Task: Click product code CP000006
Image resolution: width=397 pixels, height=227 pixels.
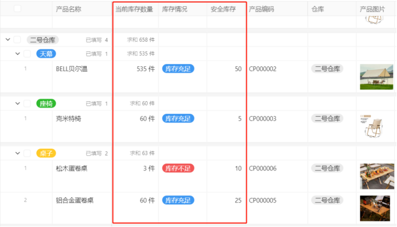Action: pyautogui.click(x=263, y=168)
